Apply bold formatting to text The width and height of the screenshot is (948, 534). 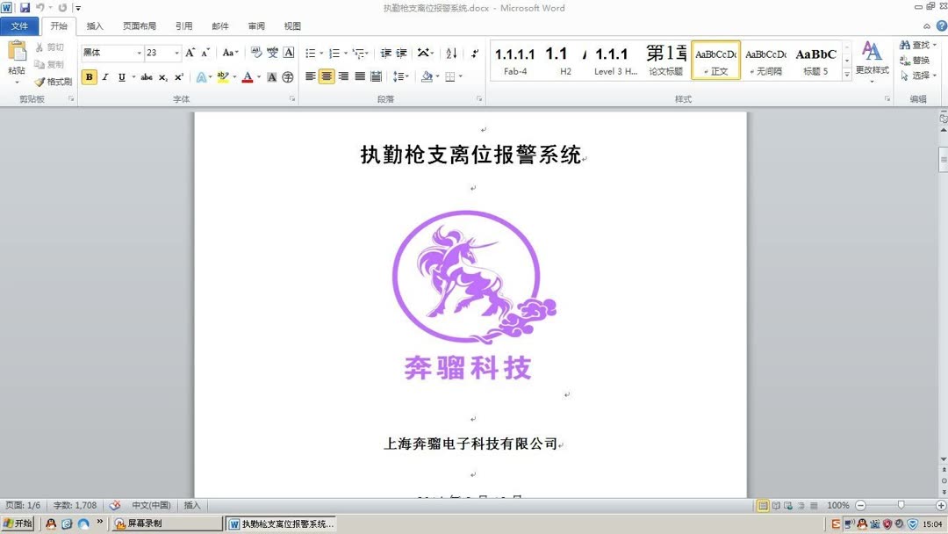coord(89,77)
